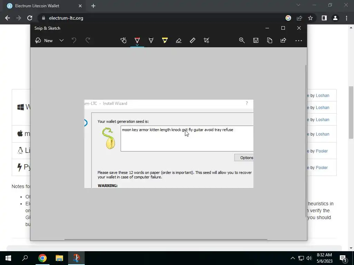Open a new Chrome tab

pyautogui.click(x=93, y=6)
